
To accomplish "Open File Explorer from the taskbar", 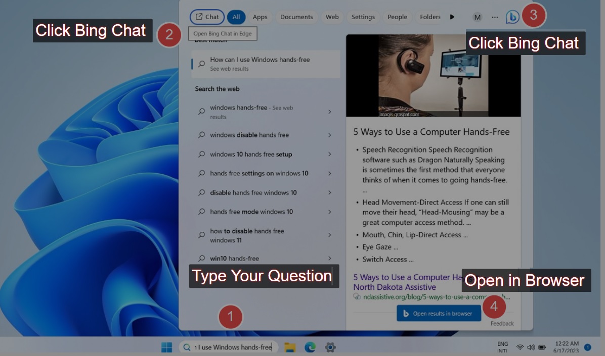I will pos(289,347).
